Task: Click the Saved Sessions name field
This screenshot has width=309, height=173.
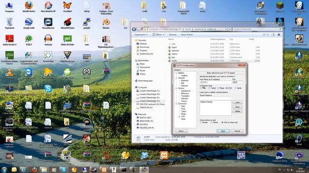Action: pyautogui.click(x=215, y=98)
